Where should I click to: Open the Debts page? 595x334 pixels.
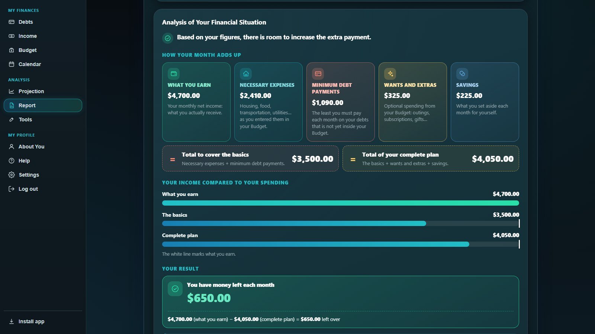43,22
